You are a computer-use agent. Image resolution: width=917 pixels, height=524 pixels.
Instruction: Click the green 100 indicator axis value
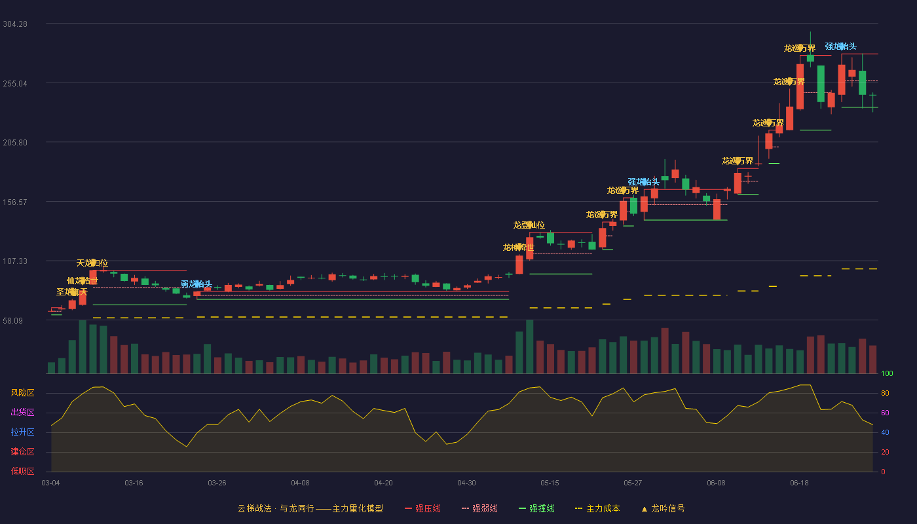[x=887, y=374]
